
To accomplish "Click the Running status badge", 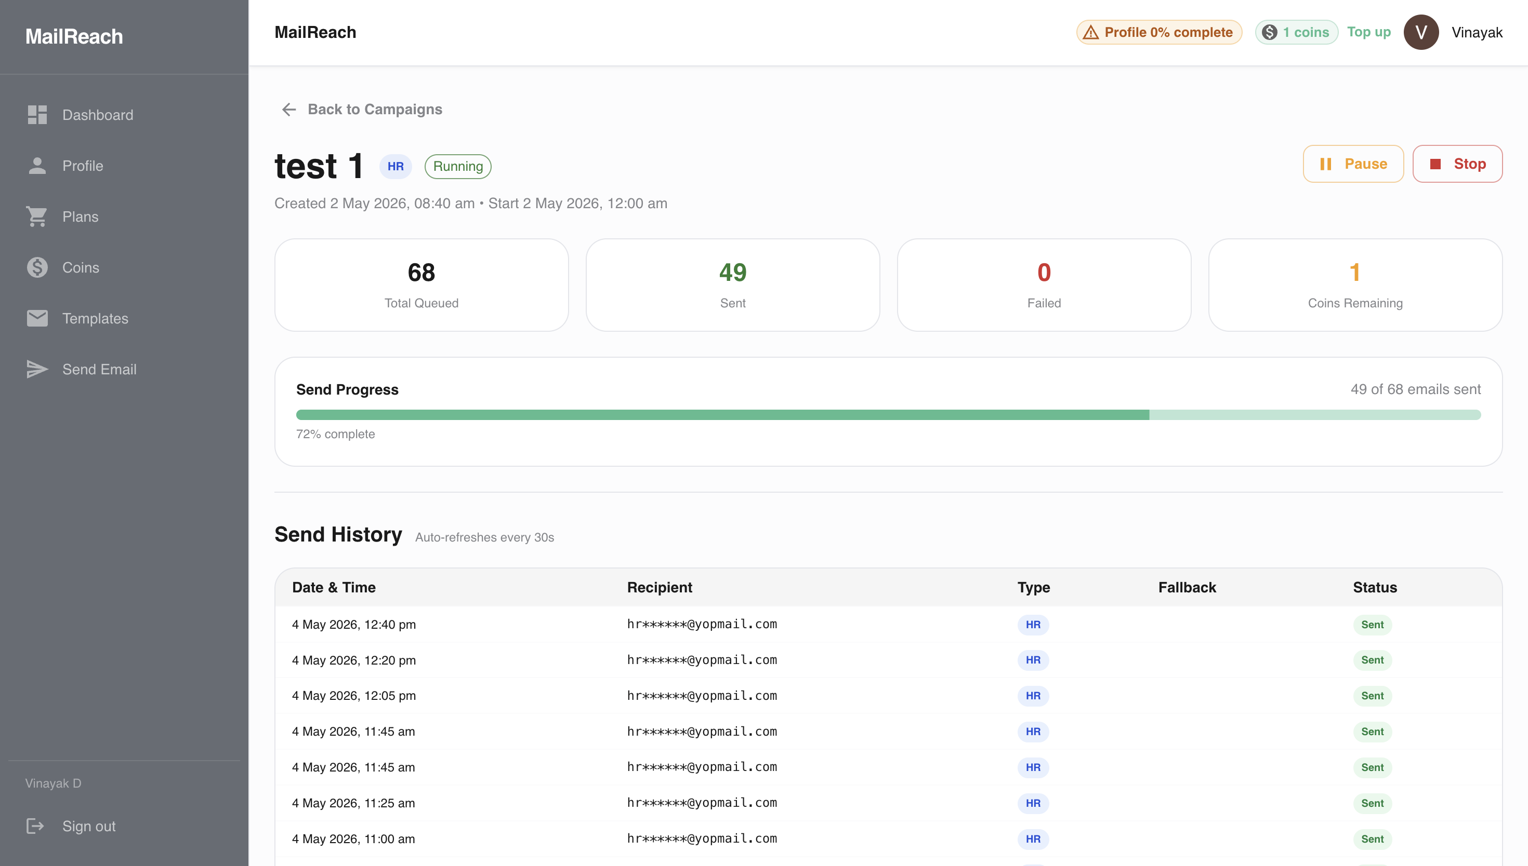I will coord(458,166).
